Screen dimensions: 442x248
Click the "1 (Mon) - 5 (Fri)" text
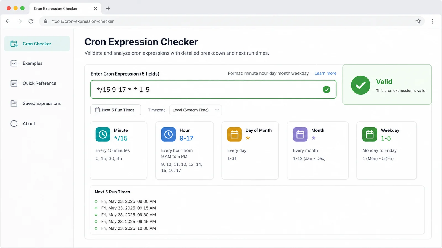coord(378,158)
